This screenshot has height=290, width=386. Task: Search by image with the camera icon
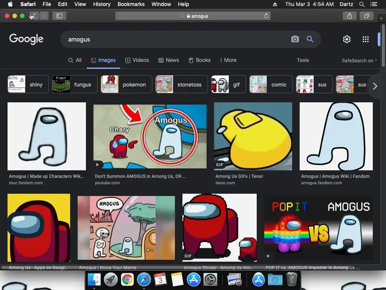pyautogui.click(x=295, y=39)
